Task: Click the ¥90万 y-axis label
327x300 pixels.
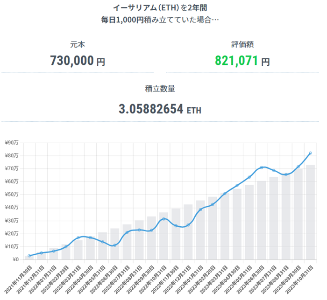Action: (x=11, y=143)
